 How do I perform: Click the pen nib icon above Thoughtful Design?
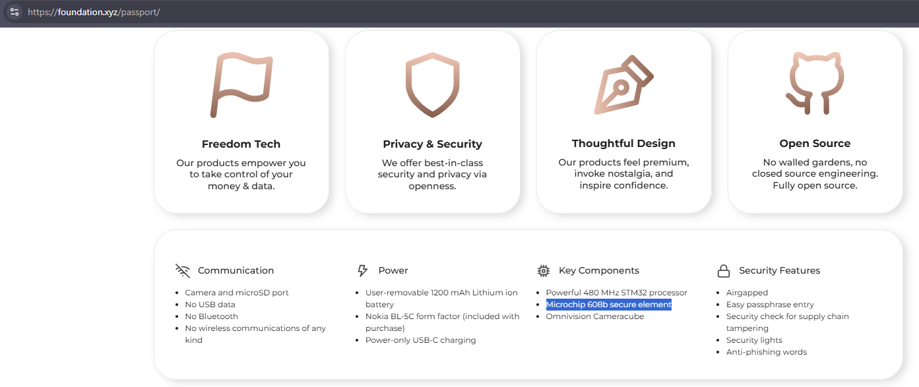[623, 85]
